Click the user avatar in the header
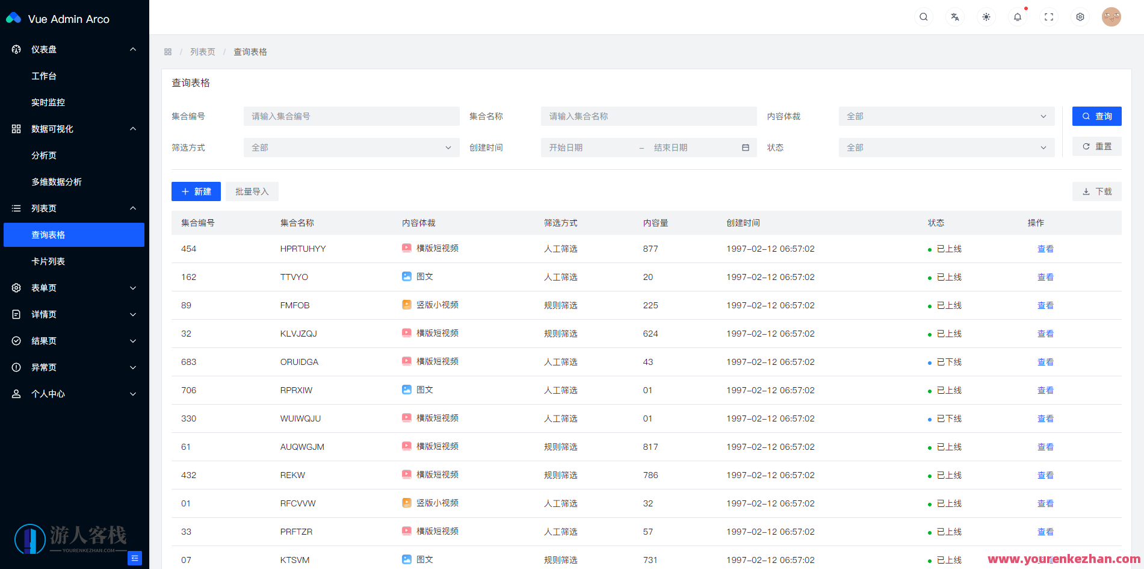Viewport: 1144px width, 569px height. [x=1112, y=17]
